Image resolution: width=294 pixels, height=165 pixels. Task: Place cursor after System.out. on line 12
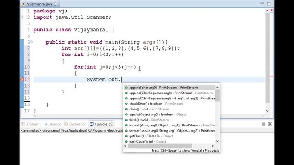coord(121,79)
